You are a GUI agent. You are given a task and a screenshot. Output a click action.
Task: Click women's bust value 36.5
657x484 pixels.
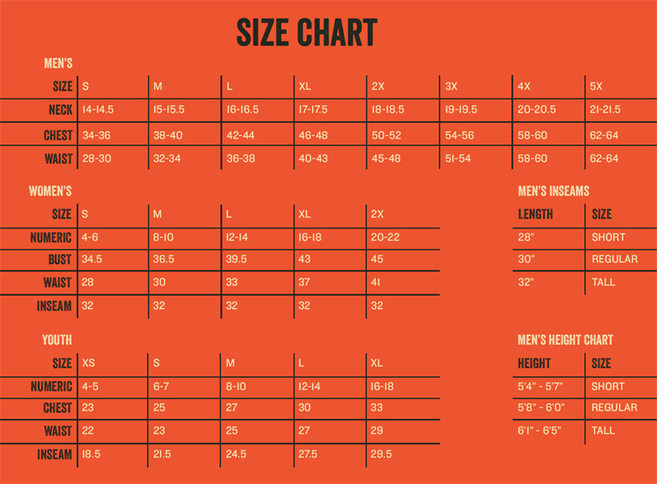pos(163,259)
